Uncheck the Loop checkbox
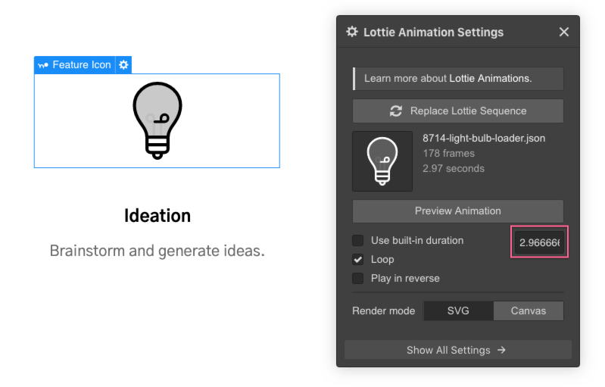This screenshot has width=605, height=387. click(358, 259)
